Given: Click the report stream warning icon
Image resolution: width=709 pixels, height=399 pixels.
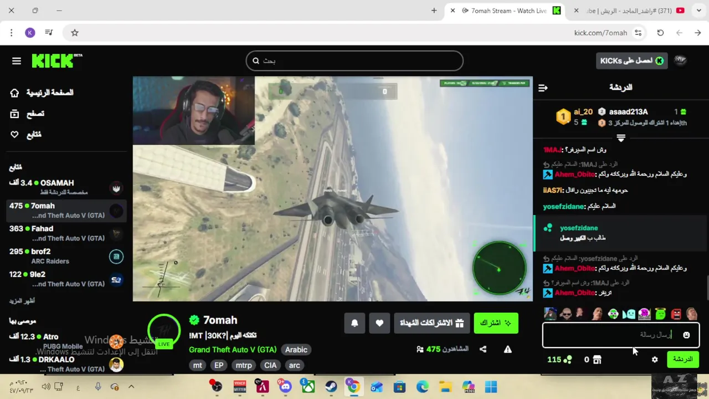Looking at the screenshot, I should (x=507, y=349).
